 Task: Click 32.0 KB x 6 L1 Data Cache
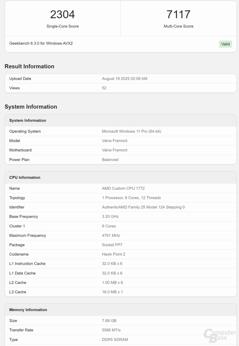point(112,273)
